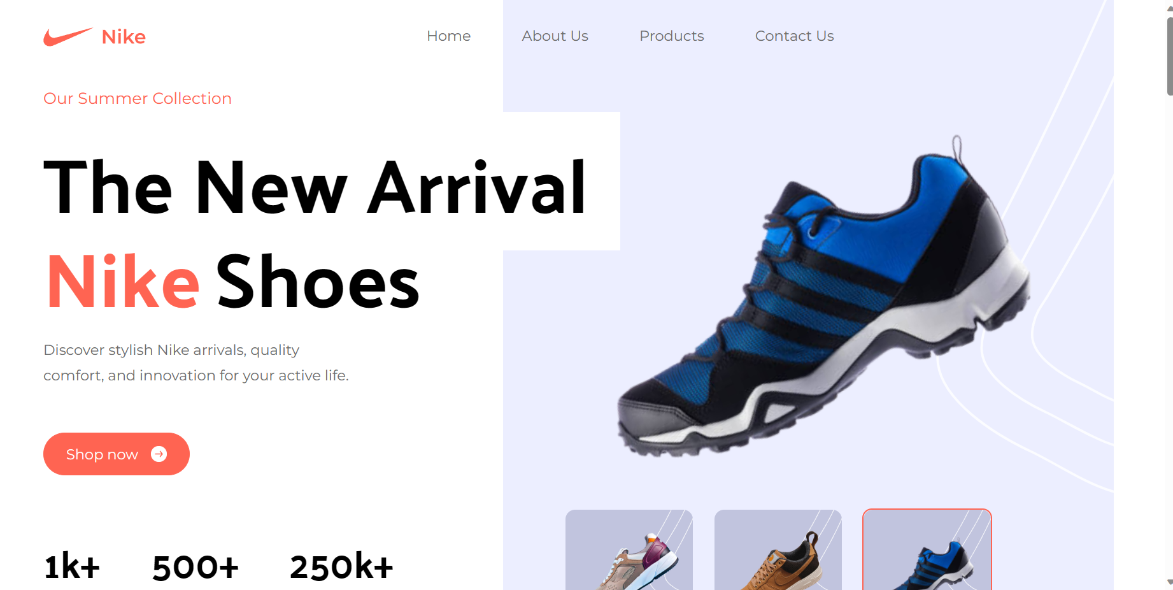Click the Our Summer Collection label

point(138,99)
